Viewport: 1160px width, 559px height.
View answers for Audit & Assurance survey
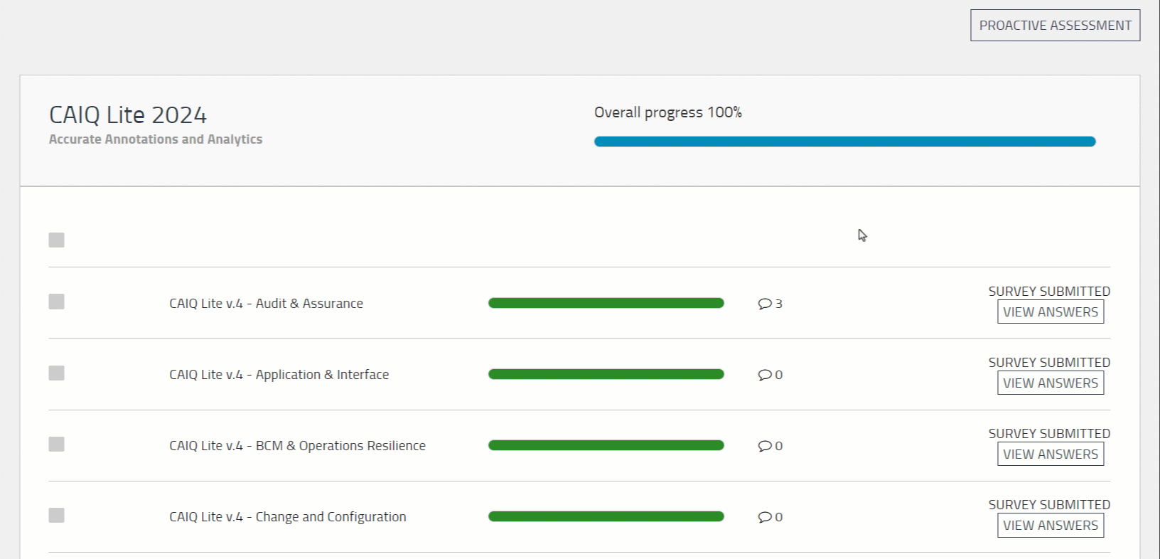[x=1050, y=312]
